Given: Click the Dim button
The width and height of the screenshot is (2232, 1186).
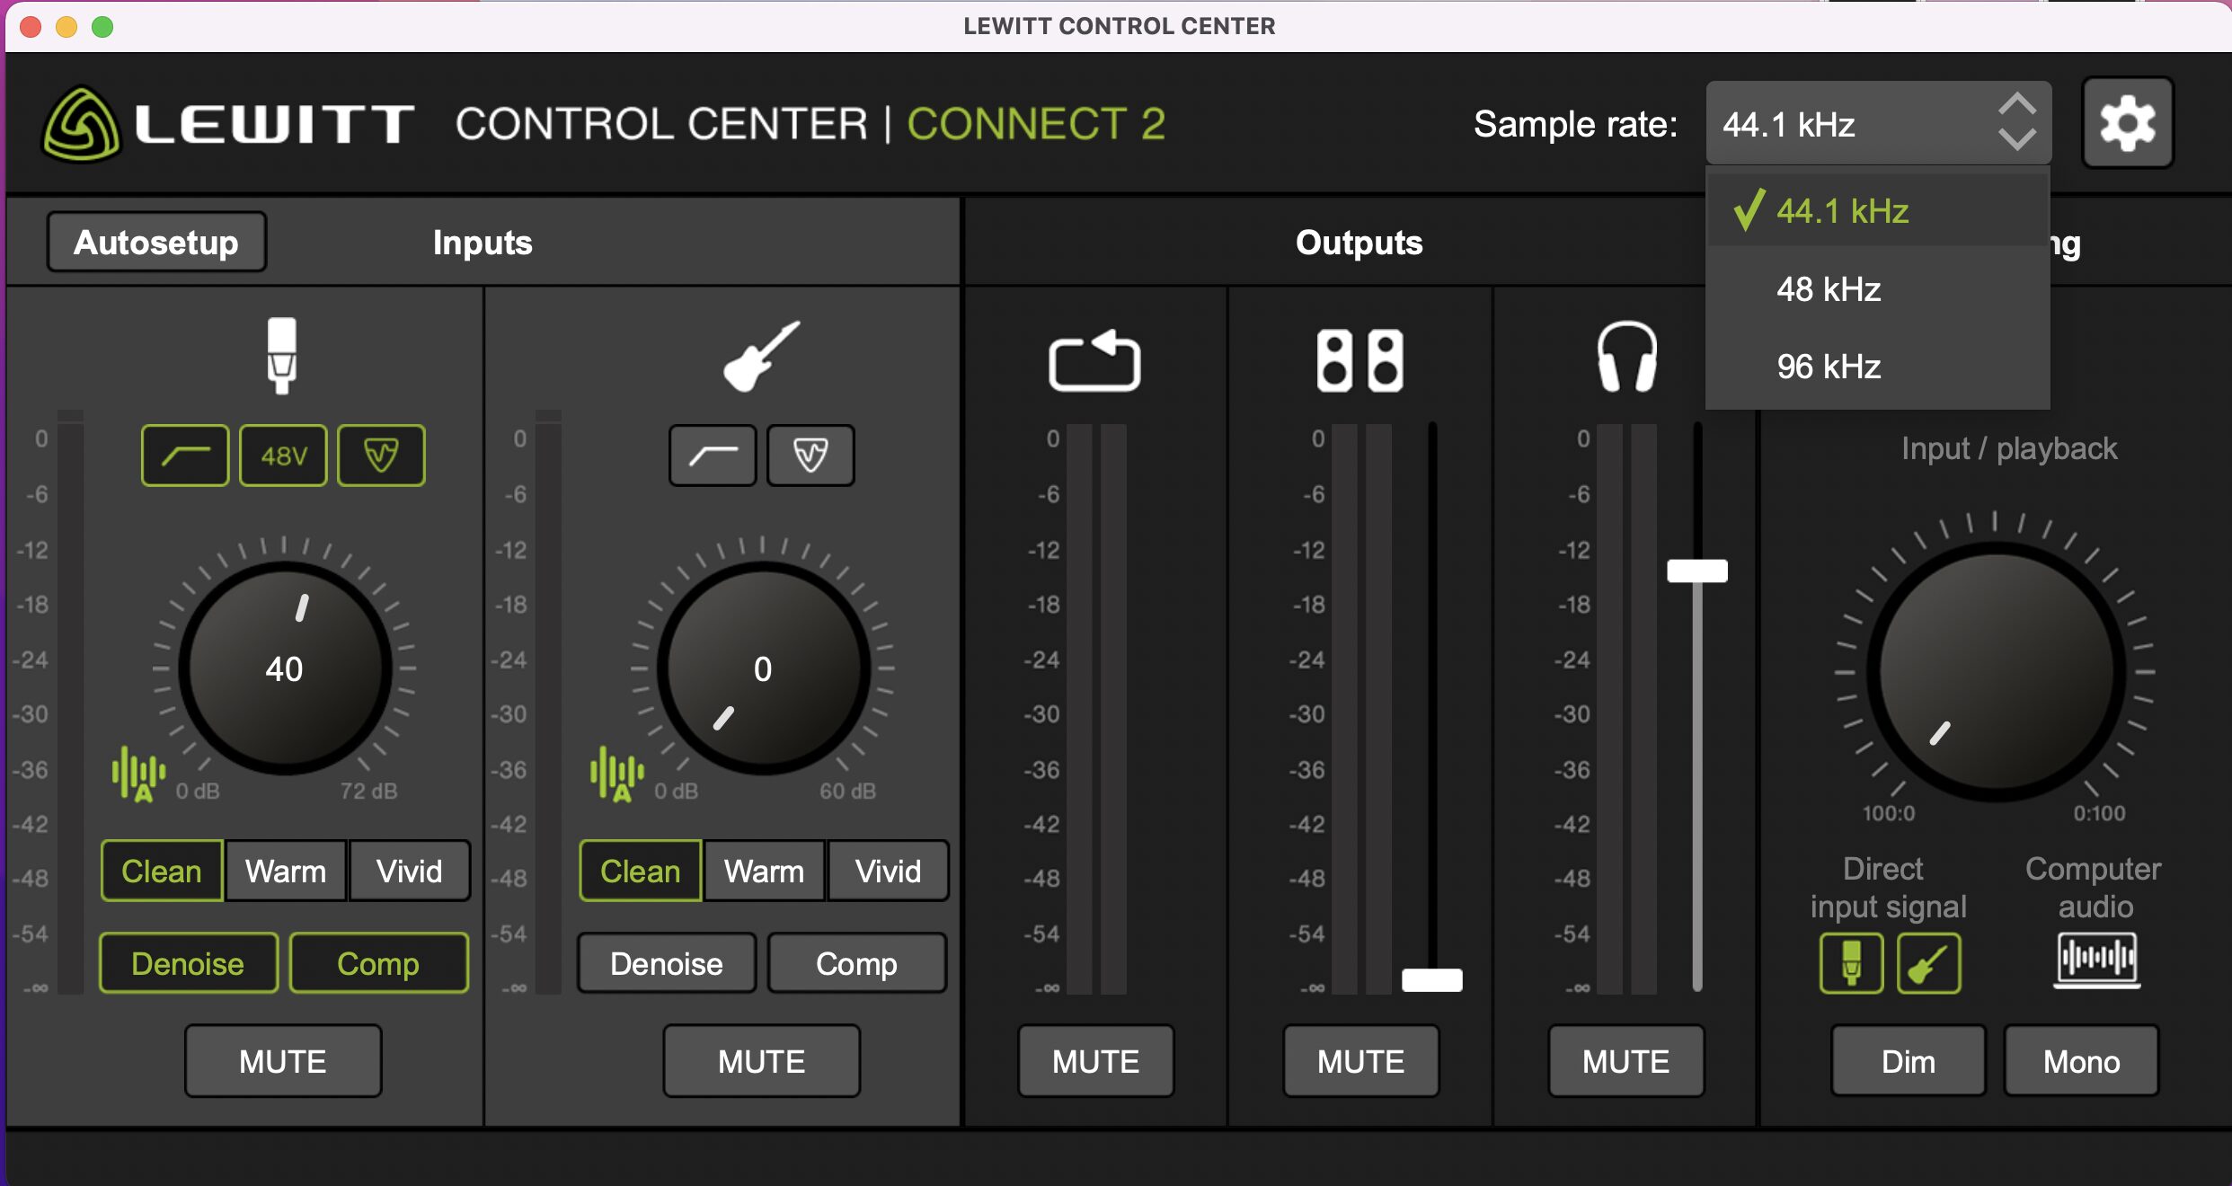Looking at the screenshot, I should [1909, 1061].
